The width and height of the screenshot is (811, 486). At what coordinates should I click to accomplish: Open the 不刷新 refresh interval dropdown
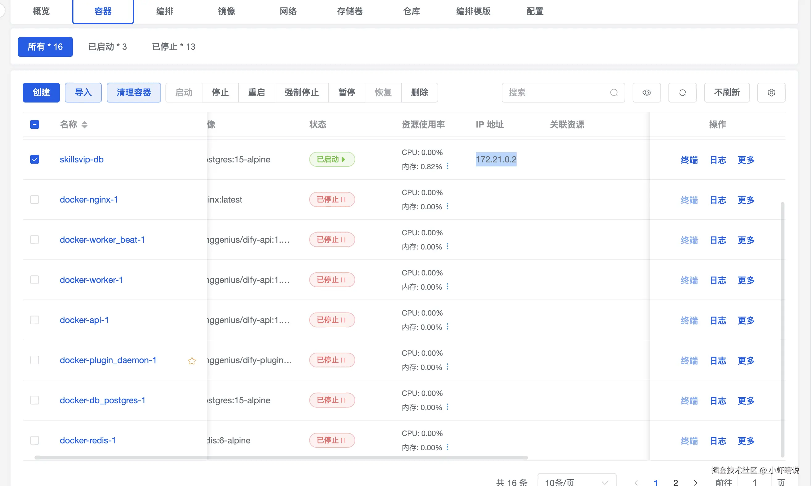point(726,93)
